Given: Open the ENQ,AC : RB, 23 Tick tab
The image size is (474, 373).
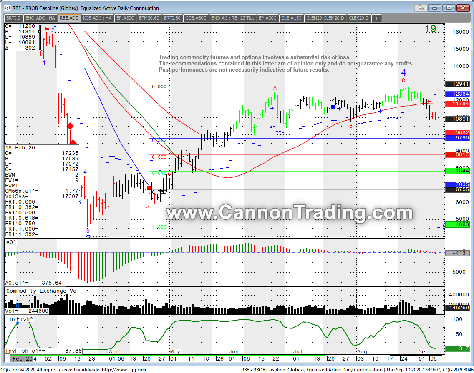Looking at the screenshot, I should coord(232,18).
